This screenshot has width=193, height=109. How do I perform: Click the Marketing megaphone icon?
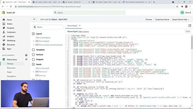4,40
